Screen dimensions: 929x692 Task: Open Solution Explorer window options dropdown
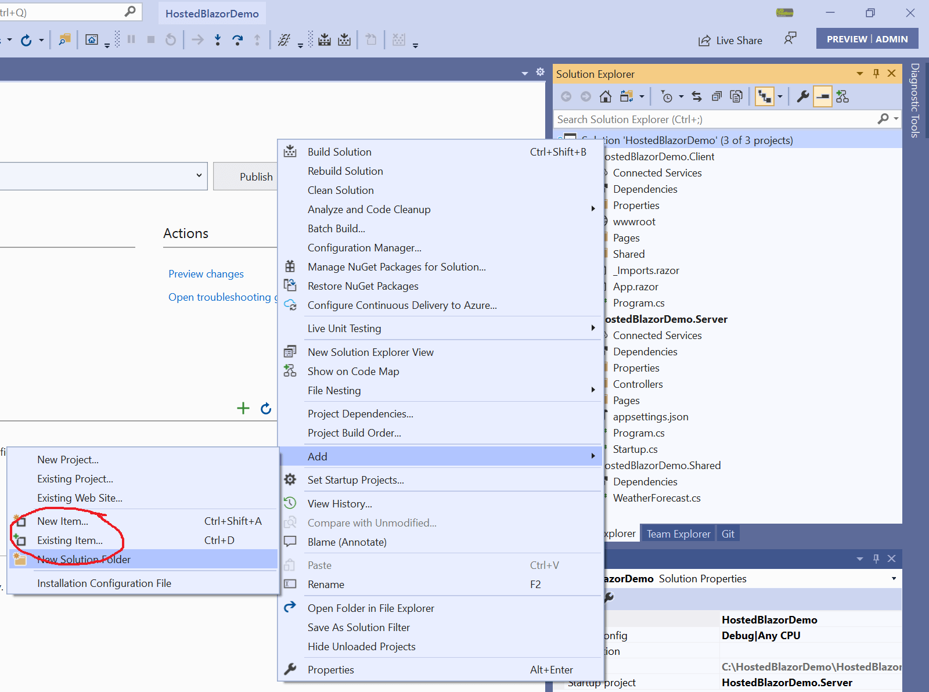point(860,74)
